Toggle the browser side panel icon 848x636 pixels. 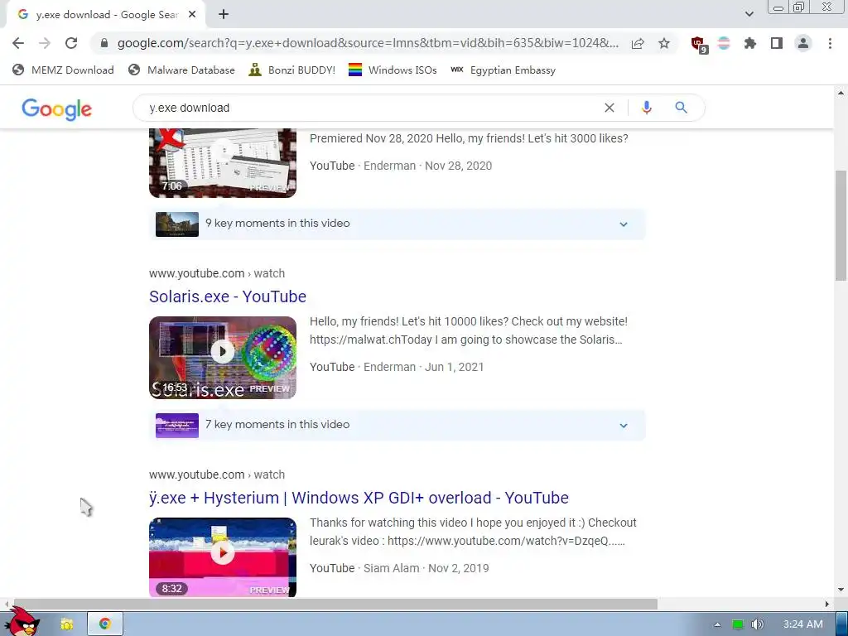point(777,43)
